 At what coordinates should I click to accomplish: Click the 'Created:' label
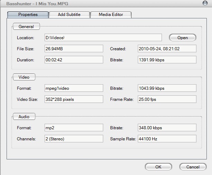point(118,49)
